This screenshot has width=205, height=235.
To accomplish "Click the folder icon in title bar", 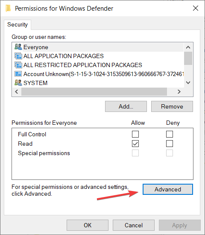I will [x=8, y=8].
